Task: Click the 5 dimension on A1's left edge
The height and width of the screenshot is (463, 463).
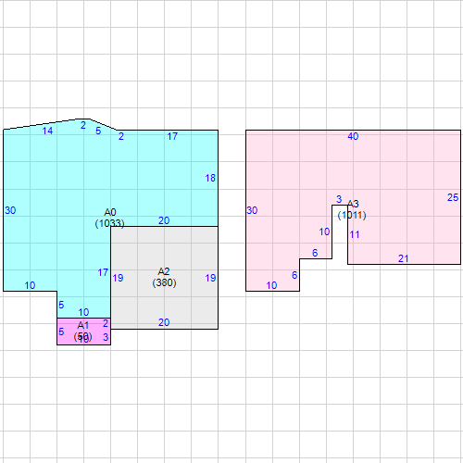Action: 61,332
